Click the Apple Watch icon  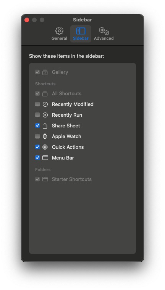click(x=45, y=137)
